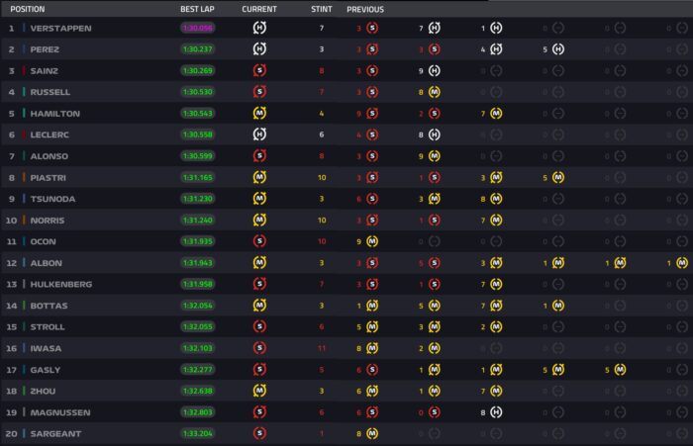Image resolution: width=693 pixels, height=446 pixels.
Task: Click the STINT column header
Action: [322, 9]
